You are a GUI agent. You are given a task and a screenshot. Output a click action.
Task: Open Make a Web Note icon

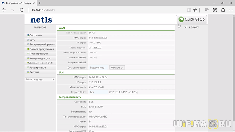215,10
